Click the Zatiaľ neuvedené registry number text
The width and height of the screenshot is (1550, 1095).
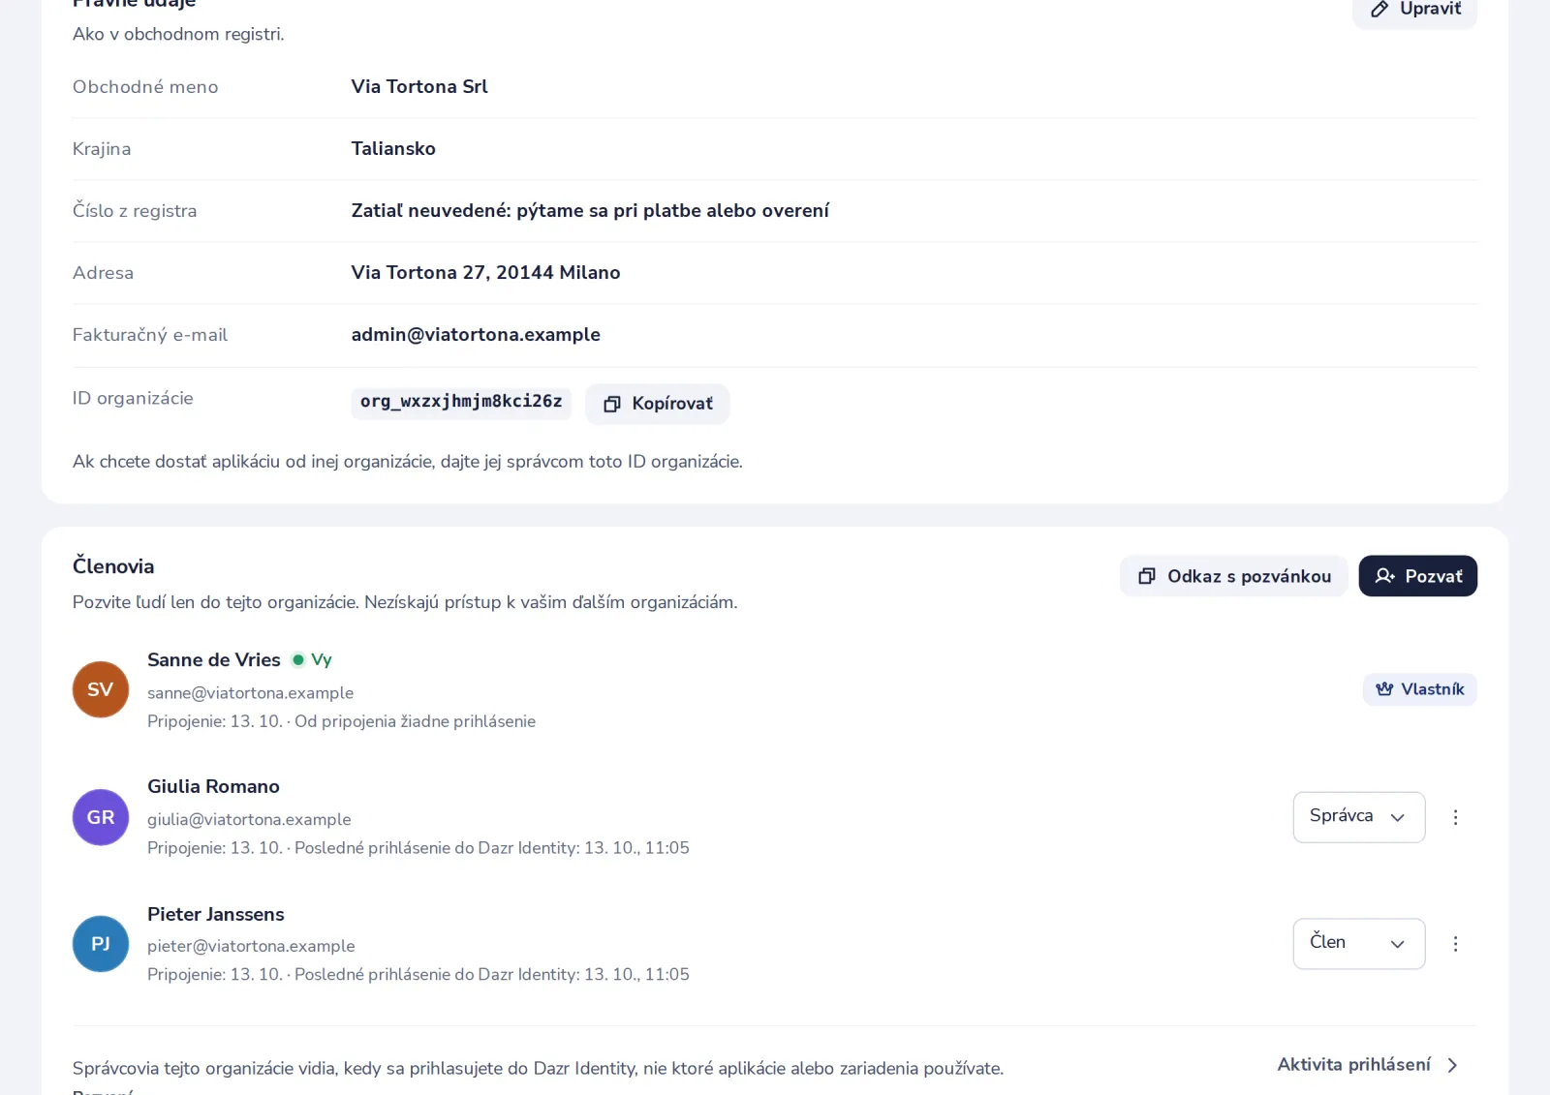(x=590, y=210)
